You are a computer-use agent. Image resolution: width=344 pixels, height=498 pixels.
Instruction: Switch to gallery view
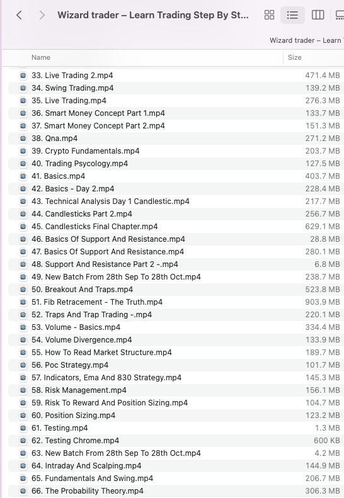point(340,15)
